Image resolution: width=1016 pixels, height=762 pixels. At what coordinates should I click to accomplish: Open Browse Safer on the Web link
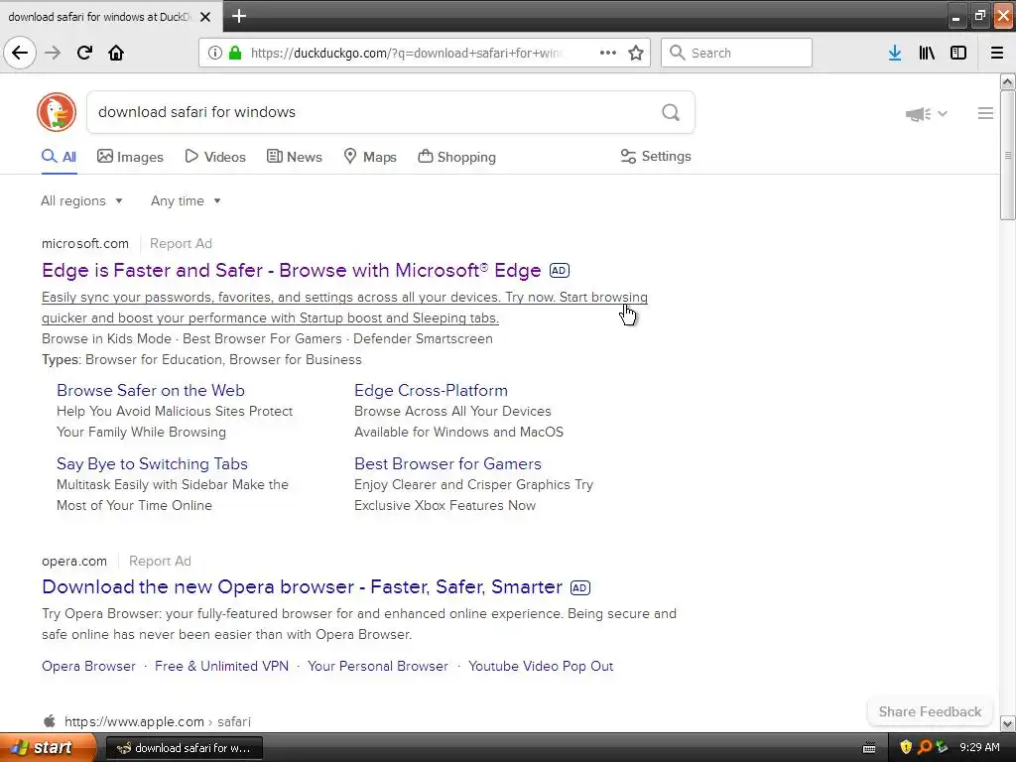(x=151, y=390)
